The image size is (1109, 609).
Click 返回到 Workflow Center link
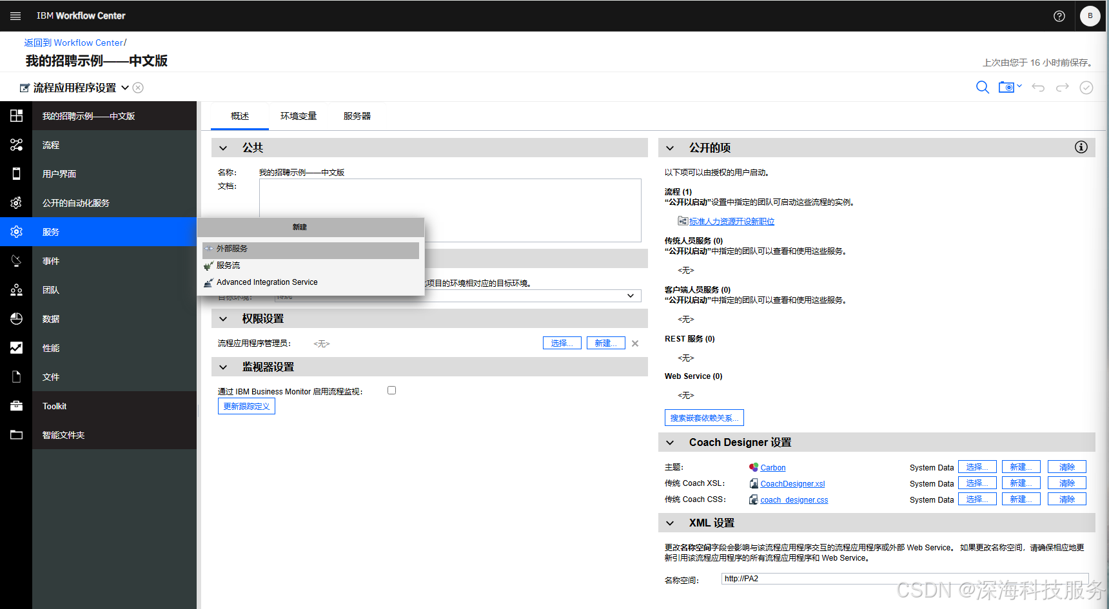74,43
